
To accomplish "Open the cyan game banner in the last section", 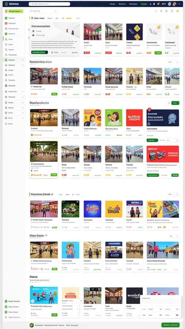I will point(44,295).
